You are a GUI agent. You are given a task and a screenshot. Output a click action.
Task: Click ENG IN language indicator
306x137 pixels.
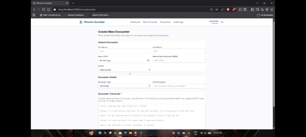196,133
